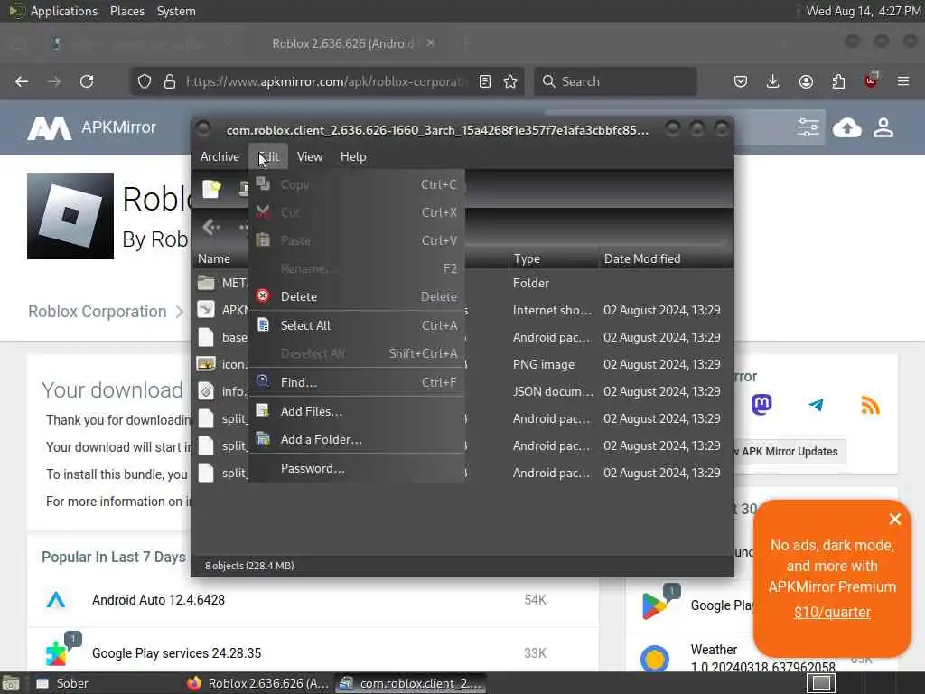
Task: Toggle Firefox reader view icon
Action: (x=485, y=81)
